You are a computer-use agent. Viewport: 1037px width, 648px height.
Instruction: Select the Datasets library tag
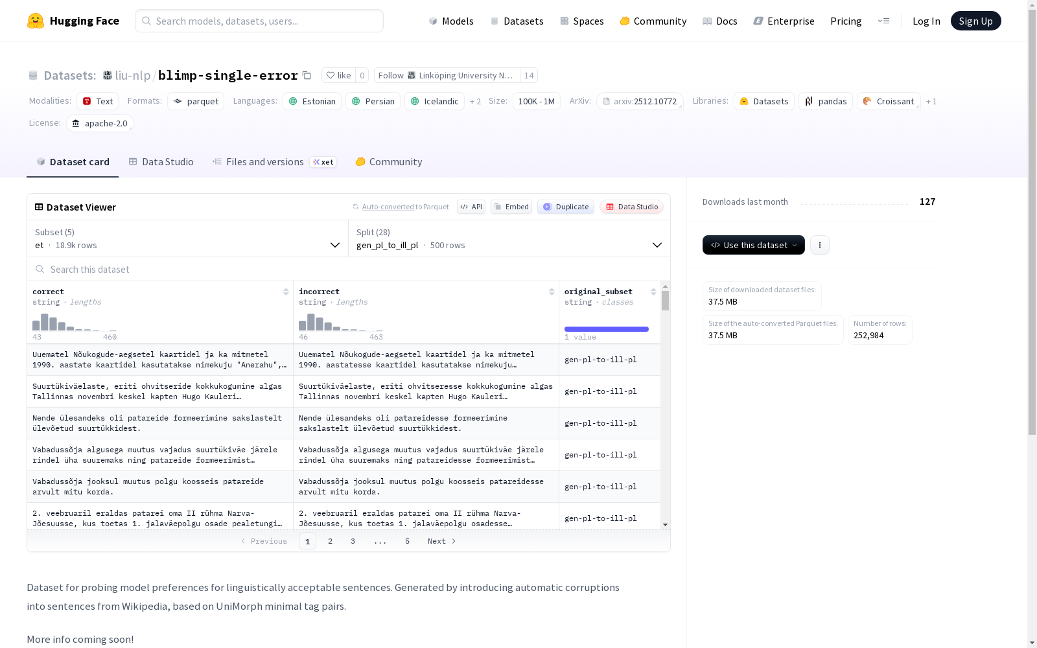[x=764, y=101]
